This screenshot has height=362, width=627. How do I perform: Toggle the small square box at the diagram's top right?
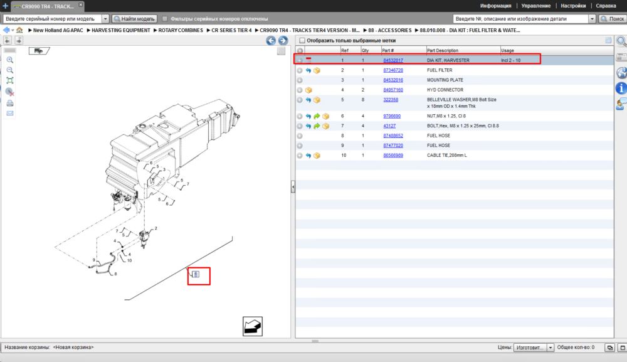pyautogui.click(x=281, y=51)
